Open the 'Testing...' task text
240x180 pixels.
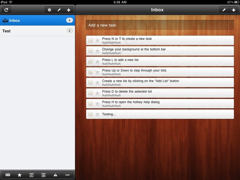(x=109, y=114)
